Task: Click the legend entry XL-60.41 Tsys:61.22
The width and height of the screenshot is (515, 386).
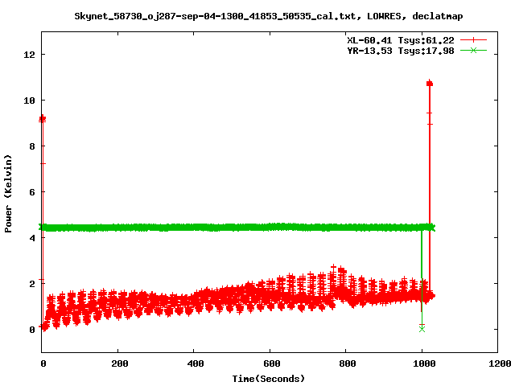Action: coord(401,40)
